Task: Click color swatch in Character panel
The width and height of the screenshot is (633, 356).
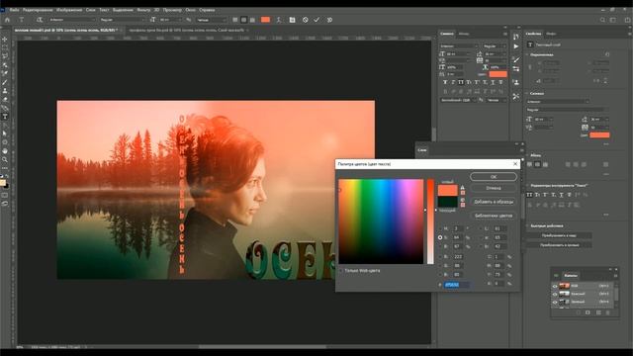Action: (x=497, y=74)
